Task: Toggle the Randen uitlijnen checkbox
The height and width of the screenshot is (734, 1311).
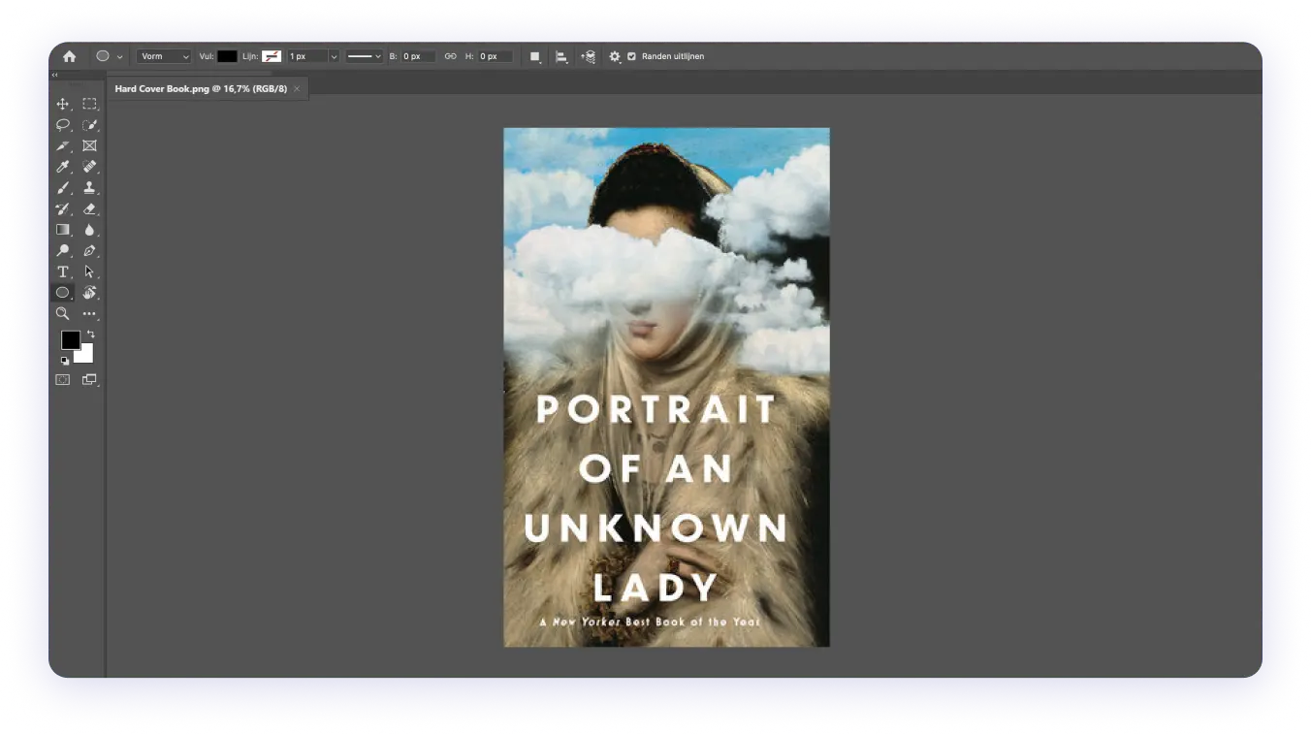Action: pos(632,56)
